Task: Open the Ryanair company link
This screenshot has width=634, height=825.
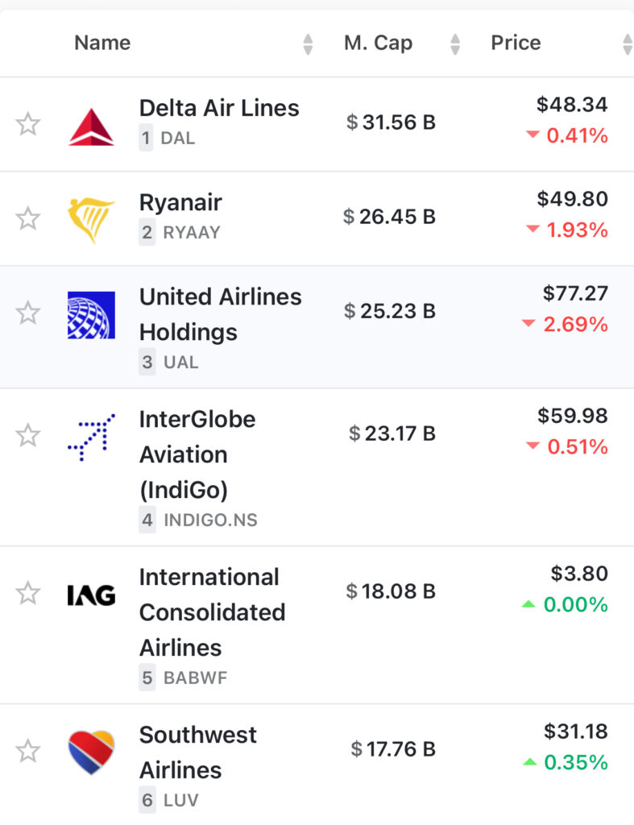Action: coord(180,203)
